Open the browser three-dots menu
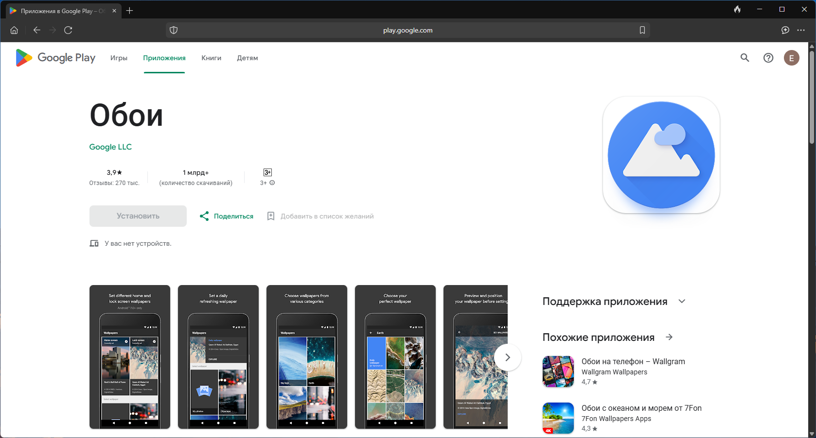 [801, 30]
